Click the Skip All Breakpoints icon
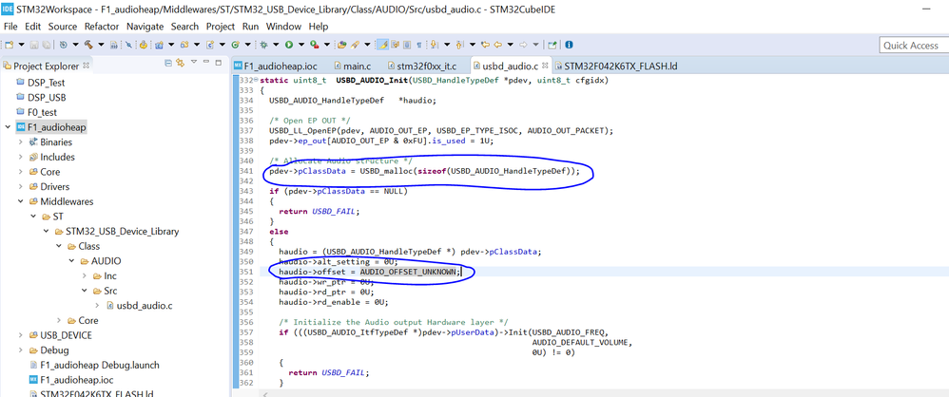This screenshot has width=949, height=397. click(x=128, y=45)
